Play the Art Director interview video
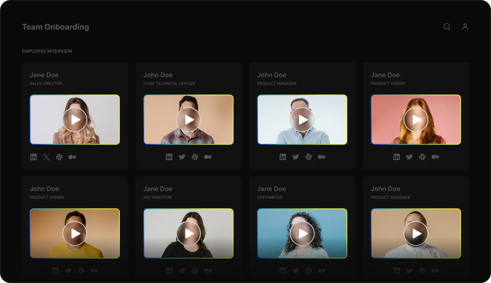Image resolution: width=491 pixels, height=283 pixels. click(188, 233)
